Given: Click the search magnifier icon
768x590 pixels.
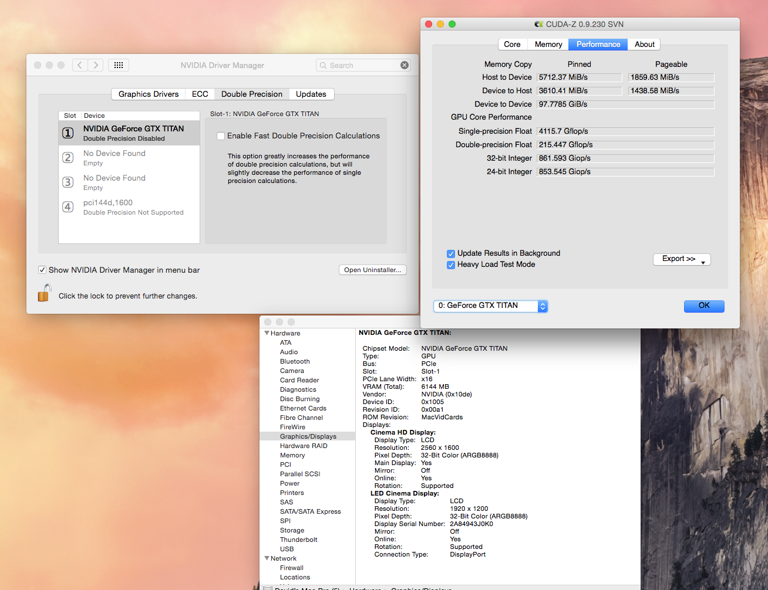Looking at the screenshot, I should 323,66.
